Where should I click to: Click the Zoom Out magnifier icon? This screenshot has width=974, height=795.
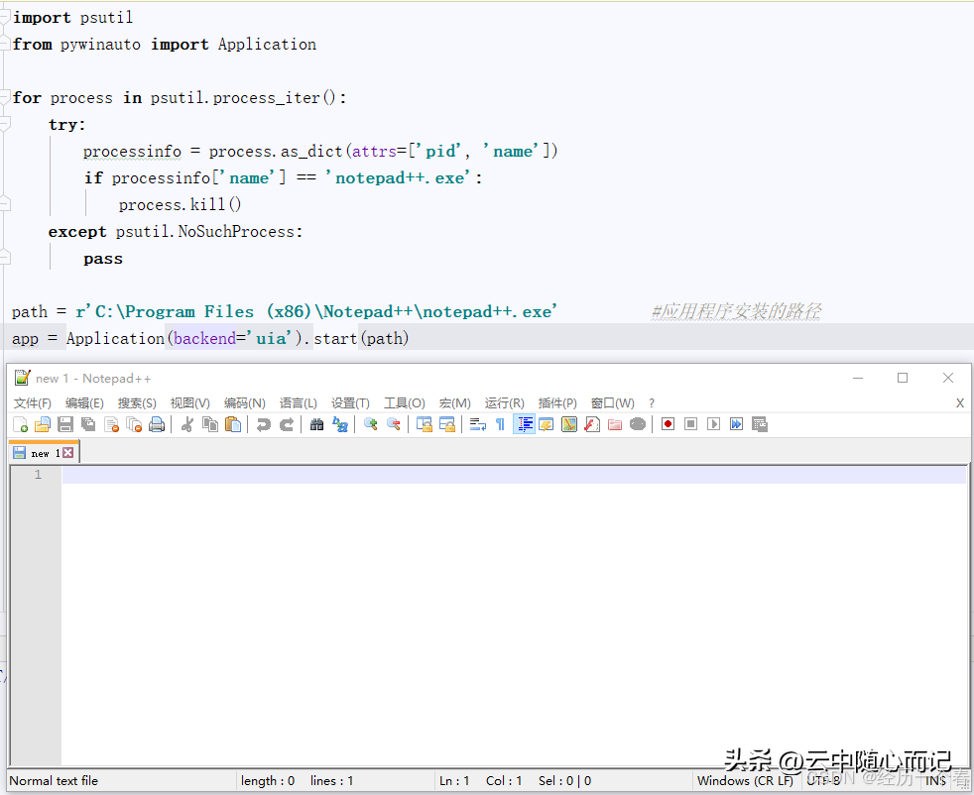393,424
